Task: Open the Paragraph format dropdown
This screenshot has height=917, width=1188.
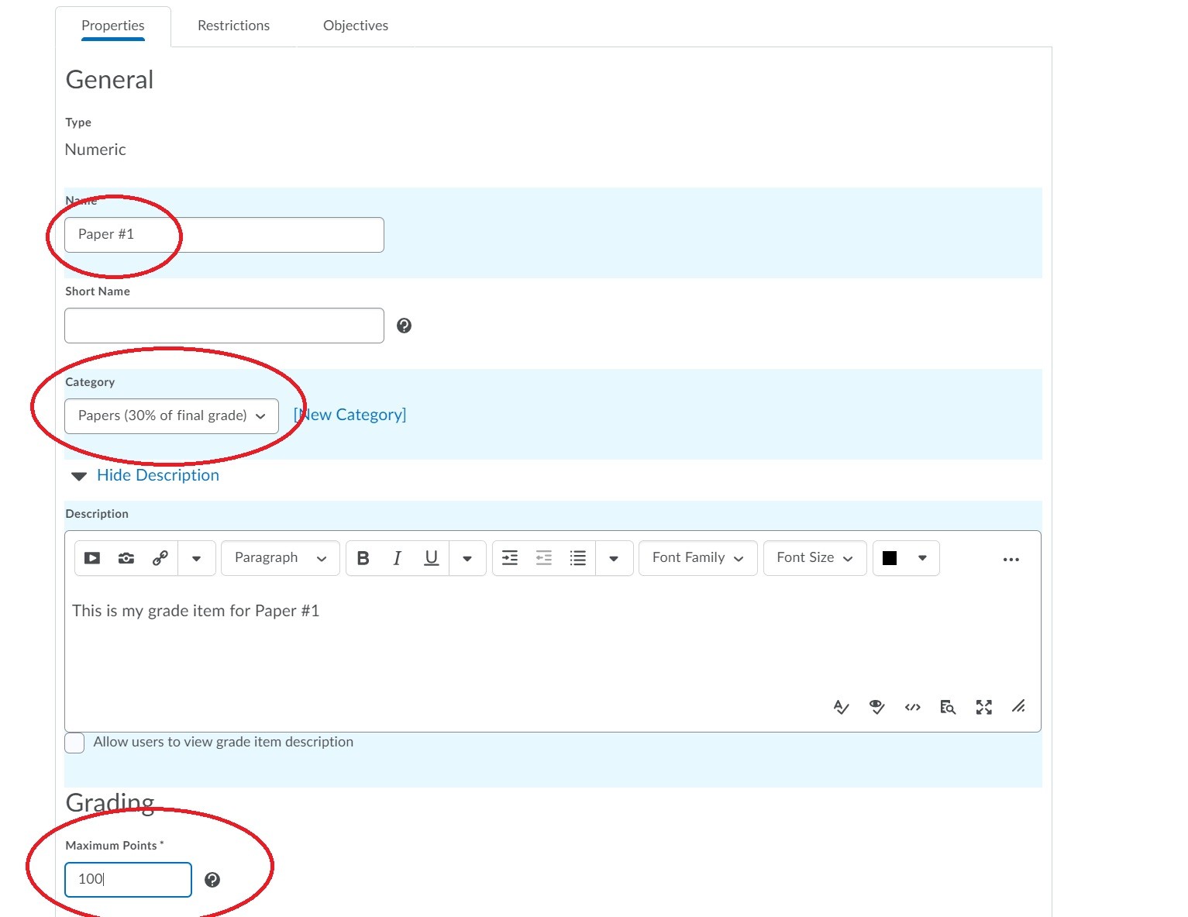Action: point(281,558)
